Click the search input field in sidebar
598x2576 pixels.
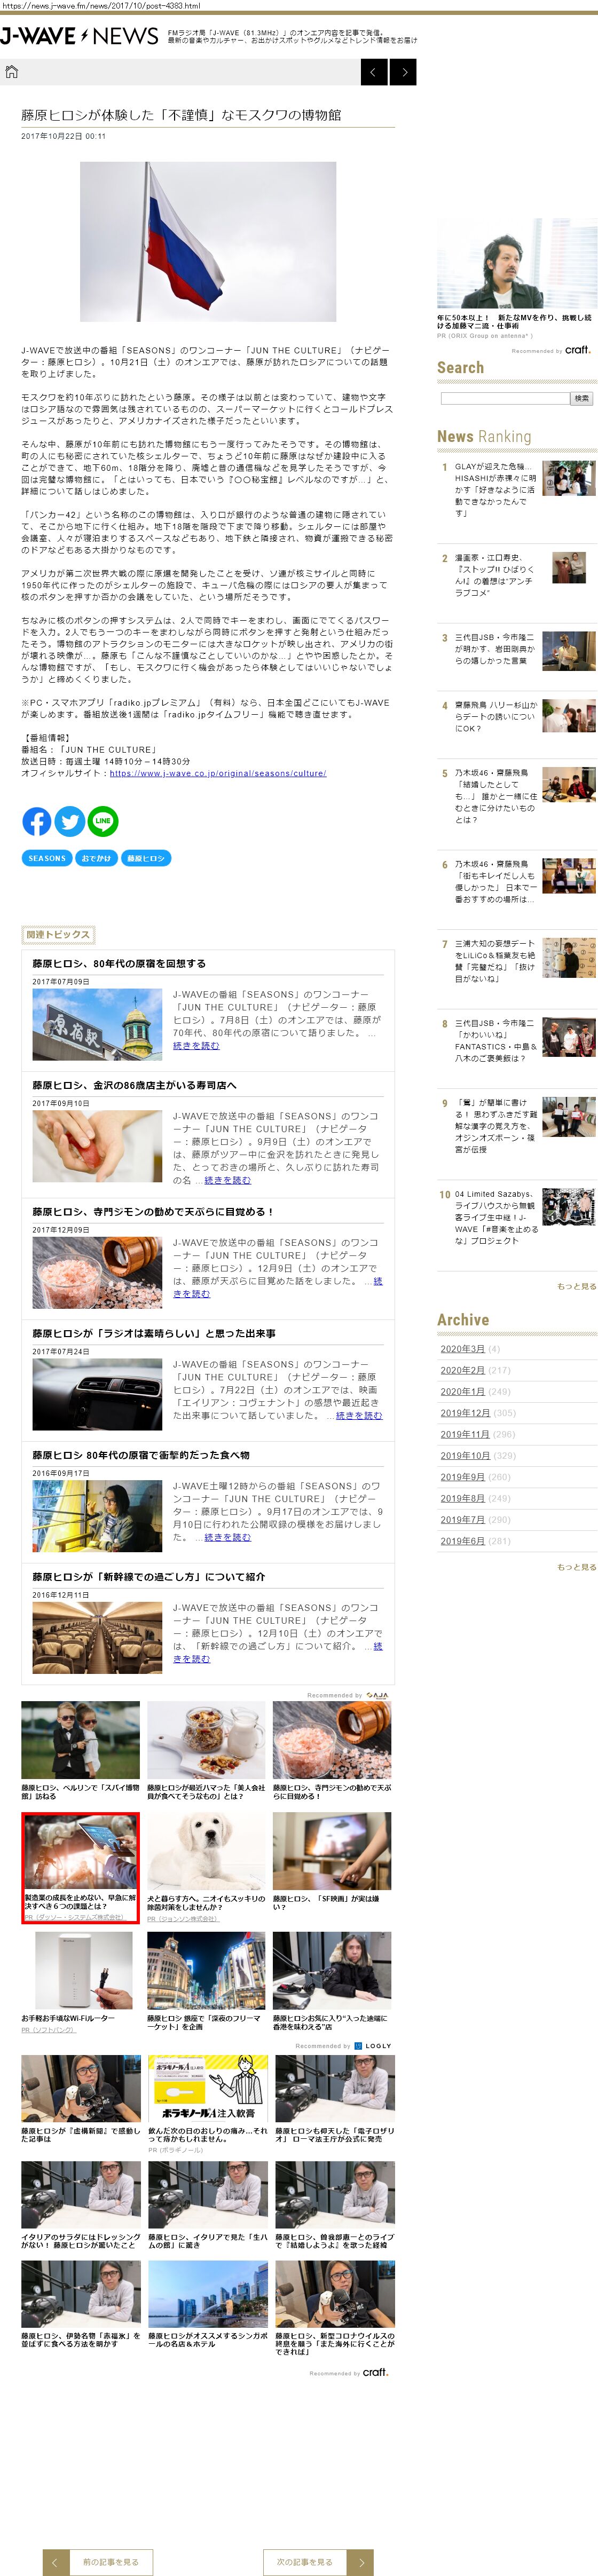tap(505, 398)
